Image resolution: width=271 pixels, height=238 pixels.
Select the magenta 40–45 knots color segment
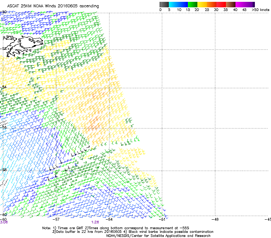point(240,4)
